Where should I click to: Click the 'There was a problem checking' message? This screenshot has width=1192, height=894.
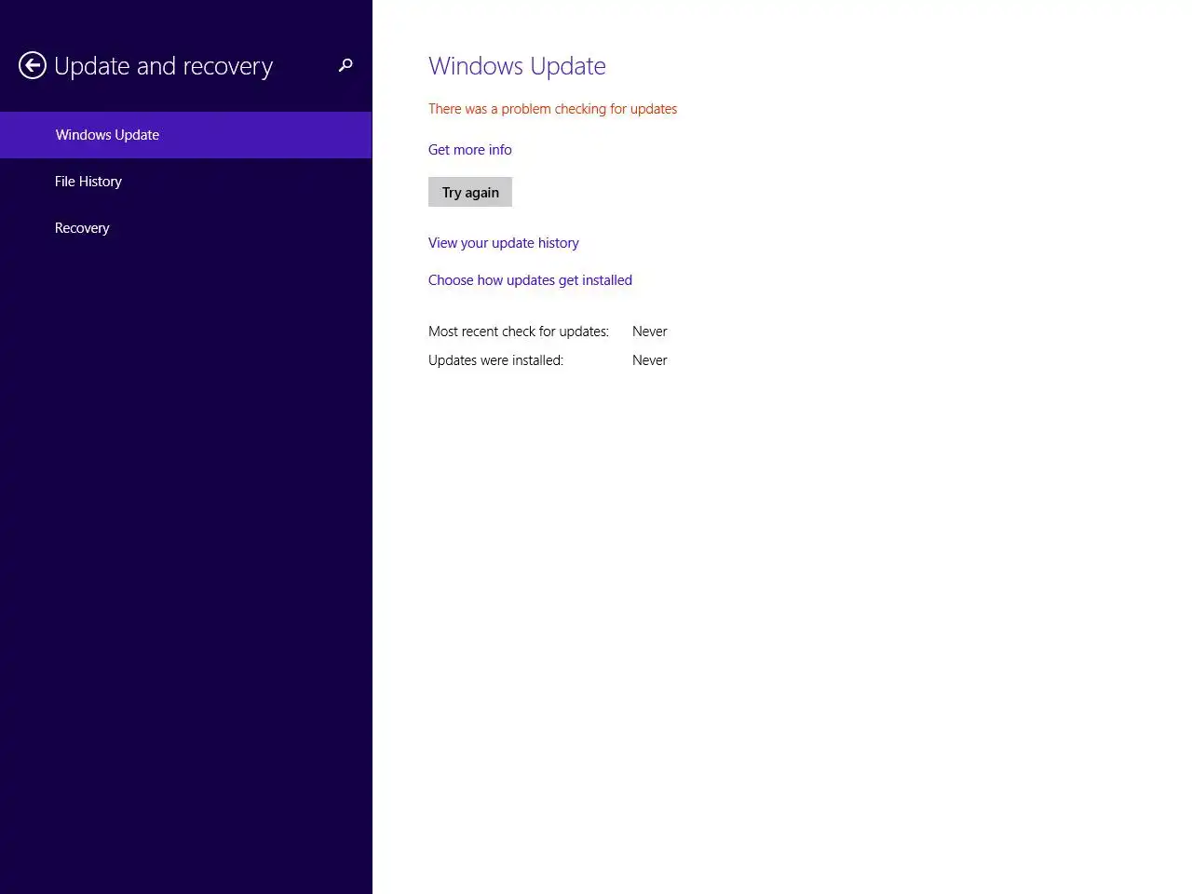552,109
